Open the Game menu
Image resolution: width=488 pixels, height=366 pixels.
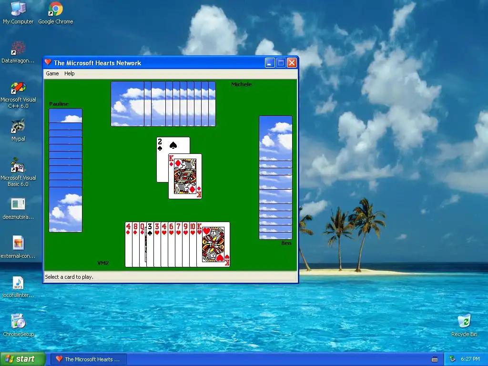click(52, 73)
